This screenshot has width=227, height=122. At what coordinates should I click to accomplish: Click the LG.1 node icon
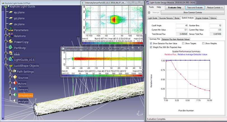tap(11, 53)
